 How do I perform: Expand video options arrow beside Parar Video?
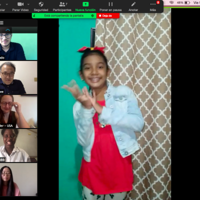click(28, 4)
